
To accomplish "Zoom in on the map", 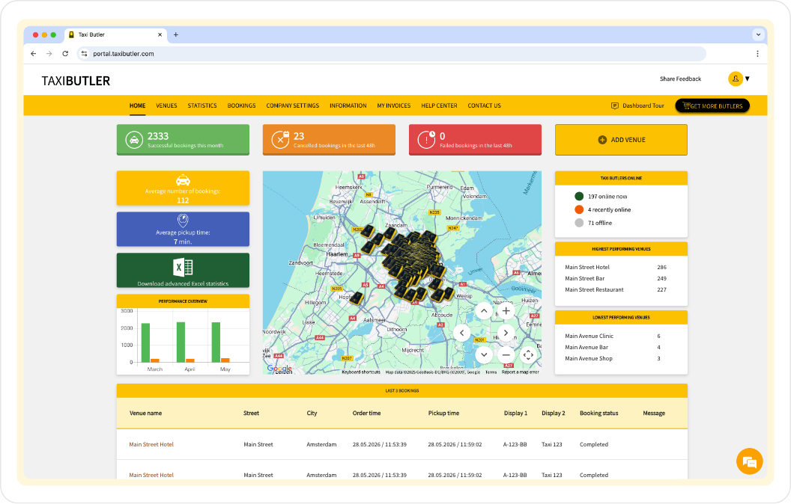I will point(506,311).
